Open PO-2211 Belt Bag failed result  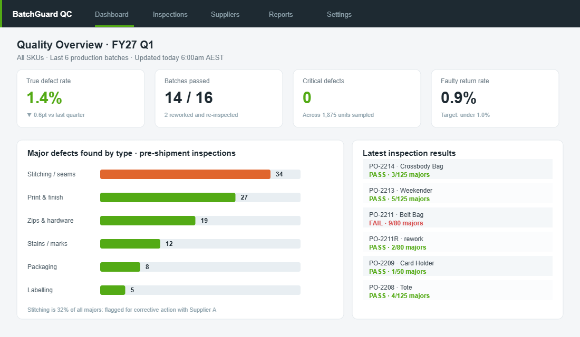[x=458, y=217]
